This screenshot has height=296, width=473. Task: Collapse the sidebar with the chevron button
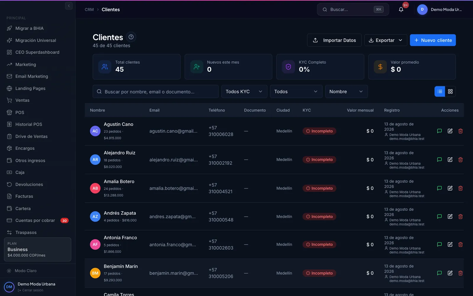[69, 6]
